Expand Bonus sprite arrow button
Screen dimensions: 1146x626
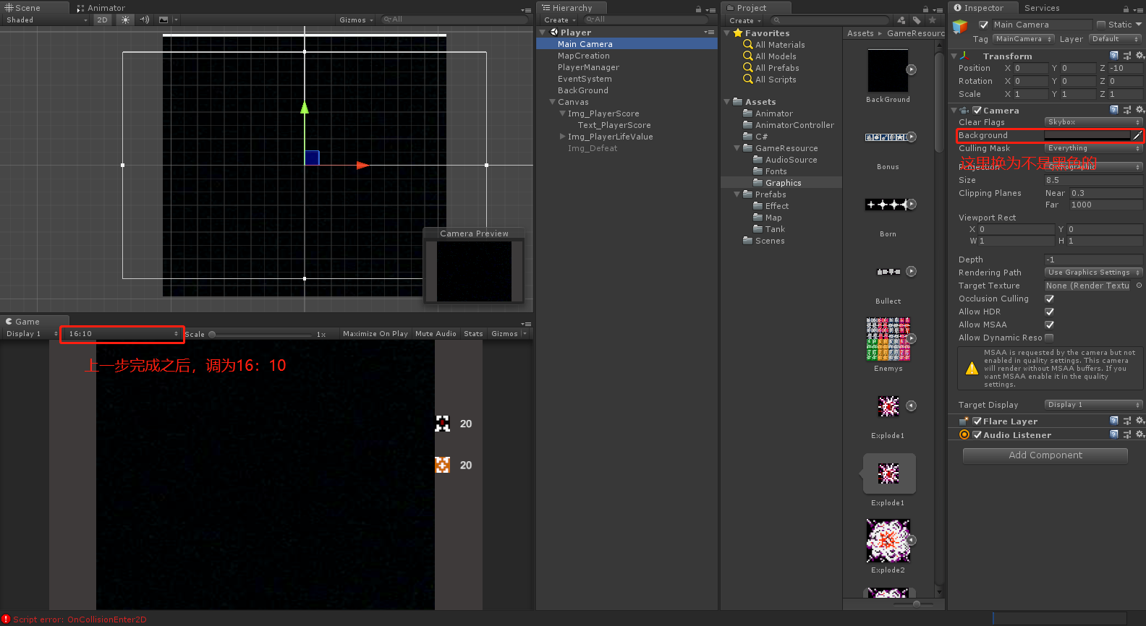click(x=912, y=137)
